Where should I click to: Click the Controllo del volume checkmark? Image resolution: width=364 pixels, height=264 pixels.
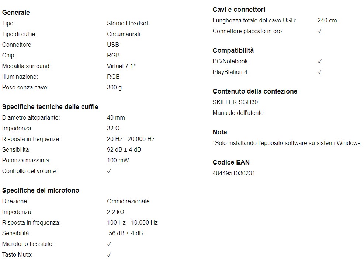point(109,171)
